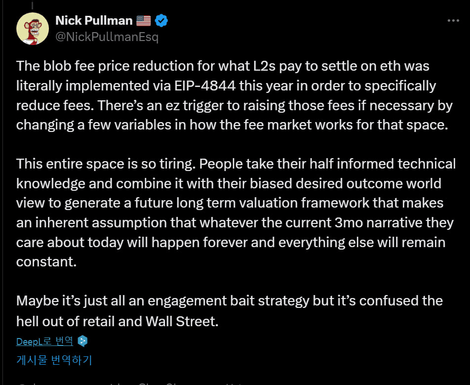Click the word 'constant.' ending second paragraph

click(46, 262)
